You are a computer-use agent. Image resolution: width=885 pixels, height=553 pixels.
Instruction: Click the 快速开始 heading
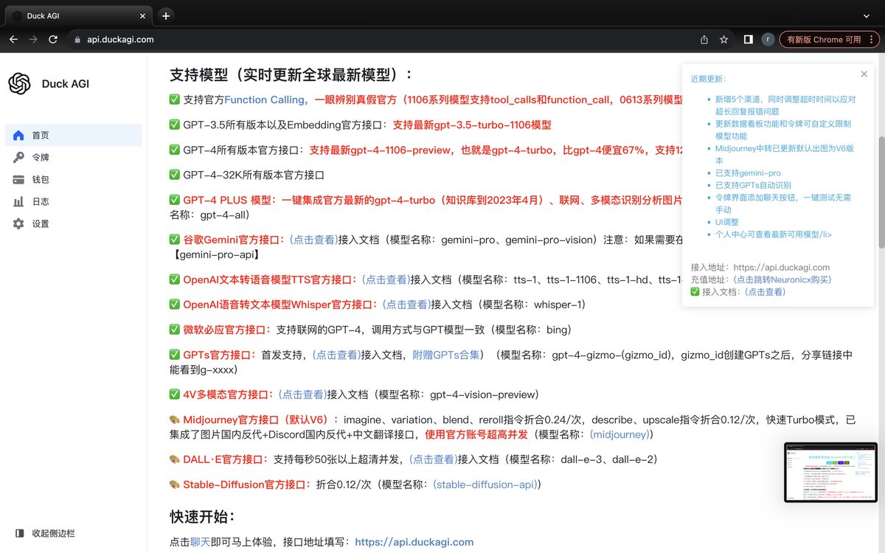(202, 516)
